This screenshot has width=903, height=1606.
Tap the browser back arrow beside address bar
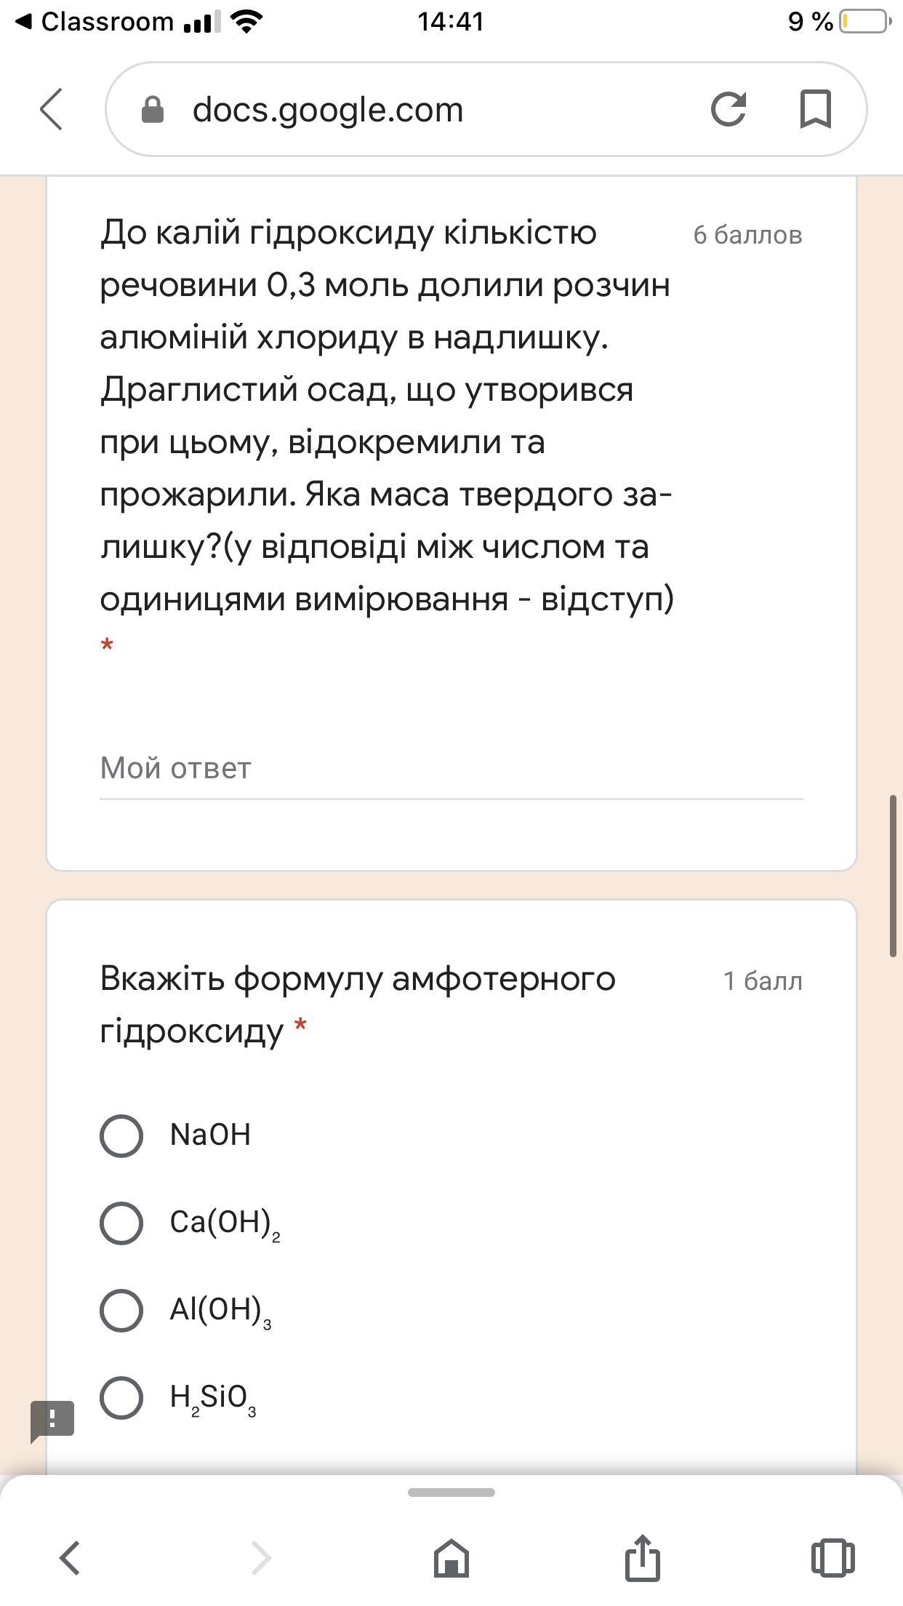52,109
